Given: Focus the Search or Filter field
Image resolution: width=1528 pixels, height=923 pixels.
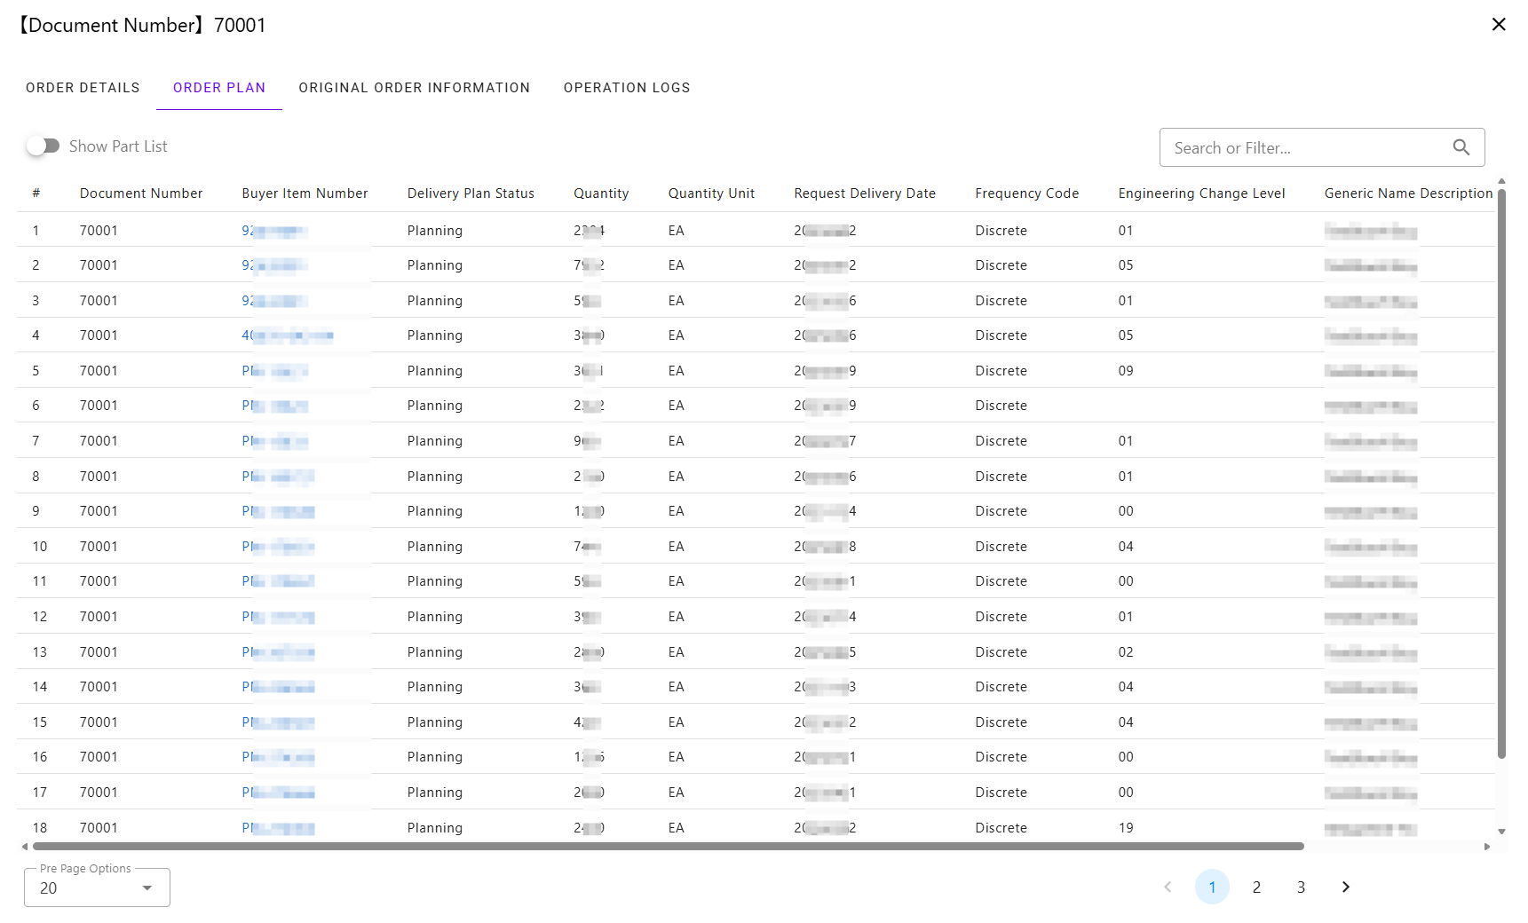Looking at the screenshot, I should pos(1305,148).
